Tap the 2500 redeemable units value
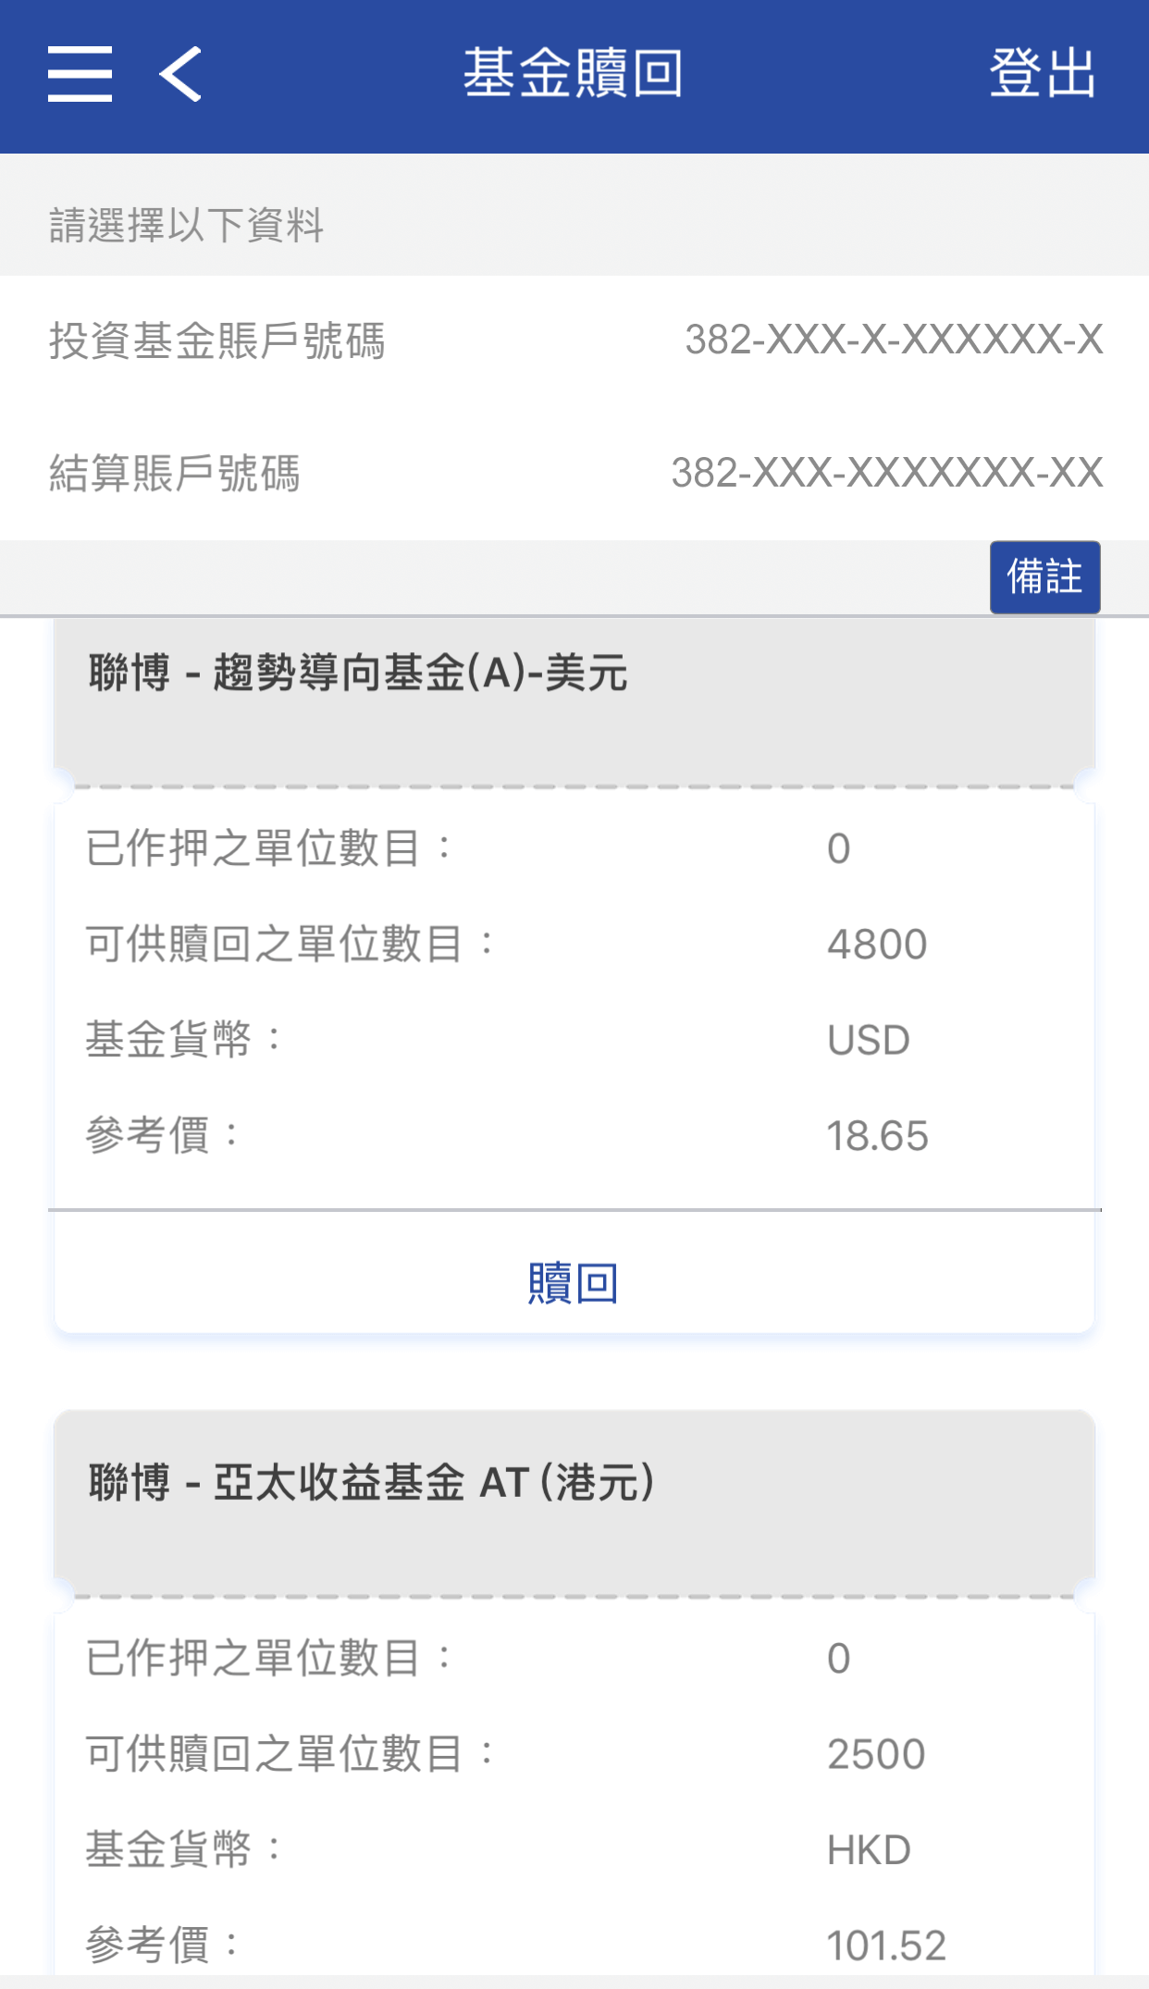 [876, 1754]
